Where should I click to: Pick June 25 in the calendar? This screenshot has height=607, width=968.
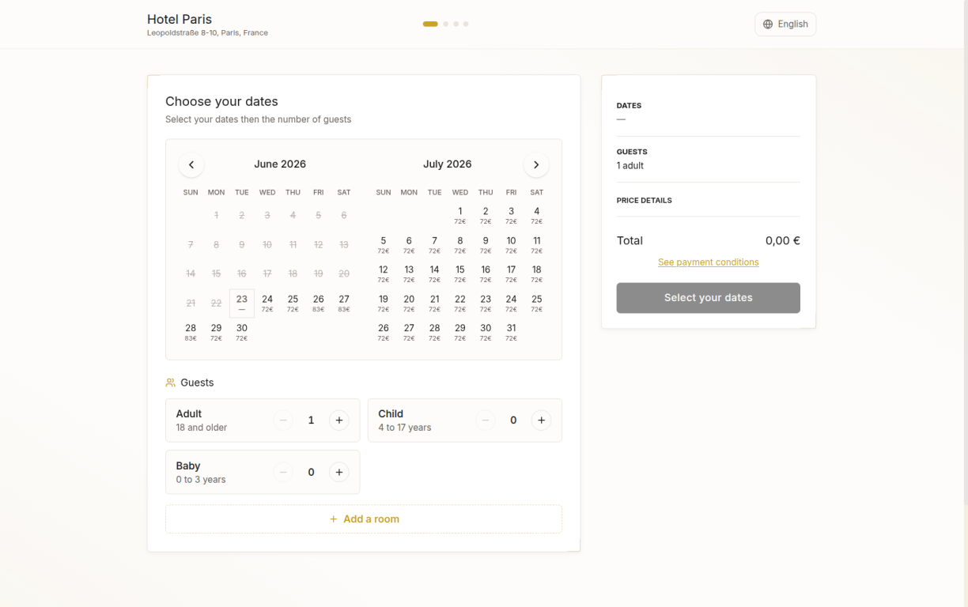point(293,303)
